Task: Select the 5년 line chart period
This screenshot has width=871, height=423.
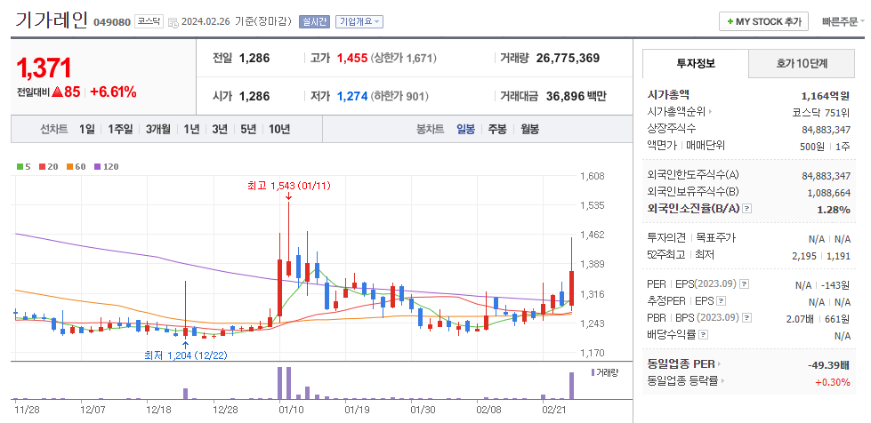Action: (247, 130)
